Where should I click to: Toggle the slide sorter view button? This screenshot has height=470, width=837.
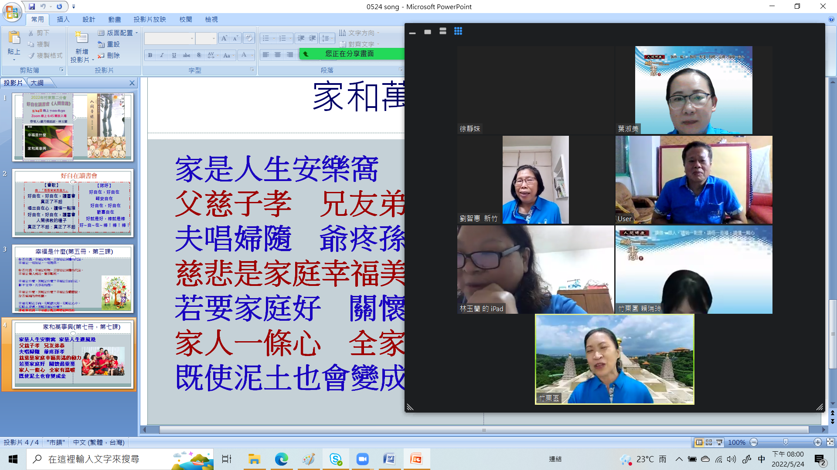pyautogui.click(x=709, y=443)
